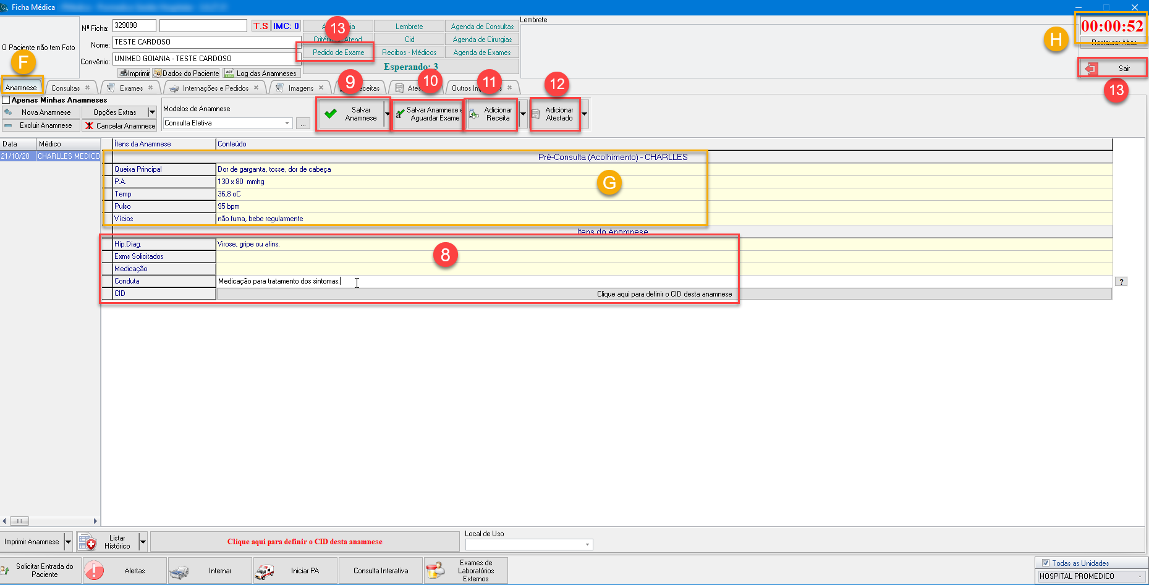Open the Internações e Pedidos tab

click(x=215, y=88)
